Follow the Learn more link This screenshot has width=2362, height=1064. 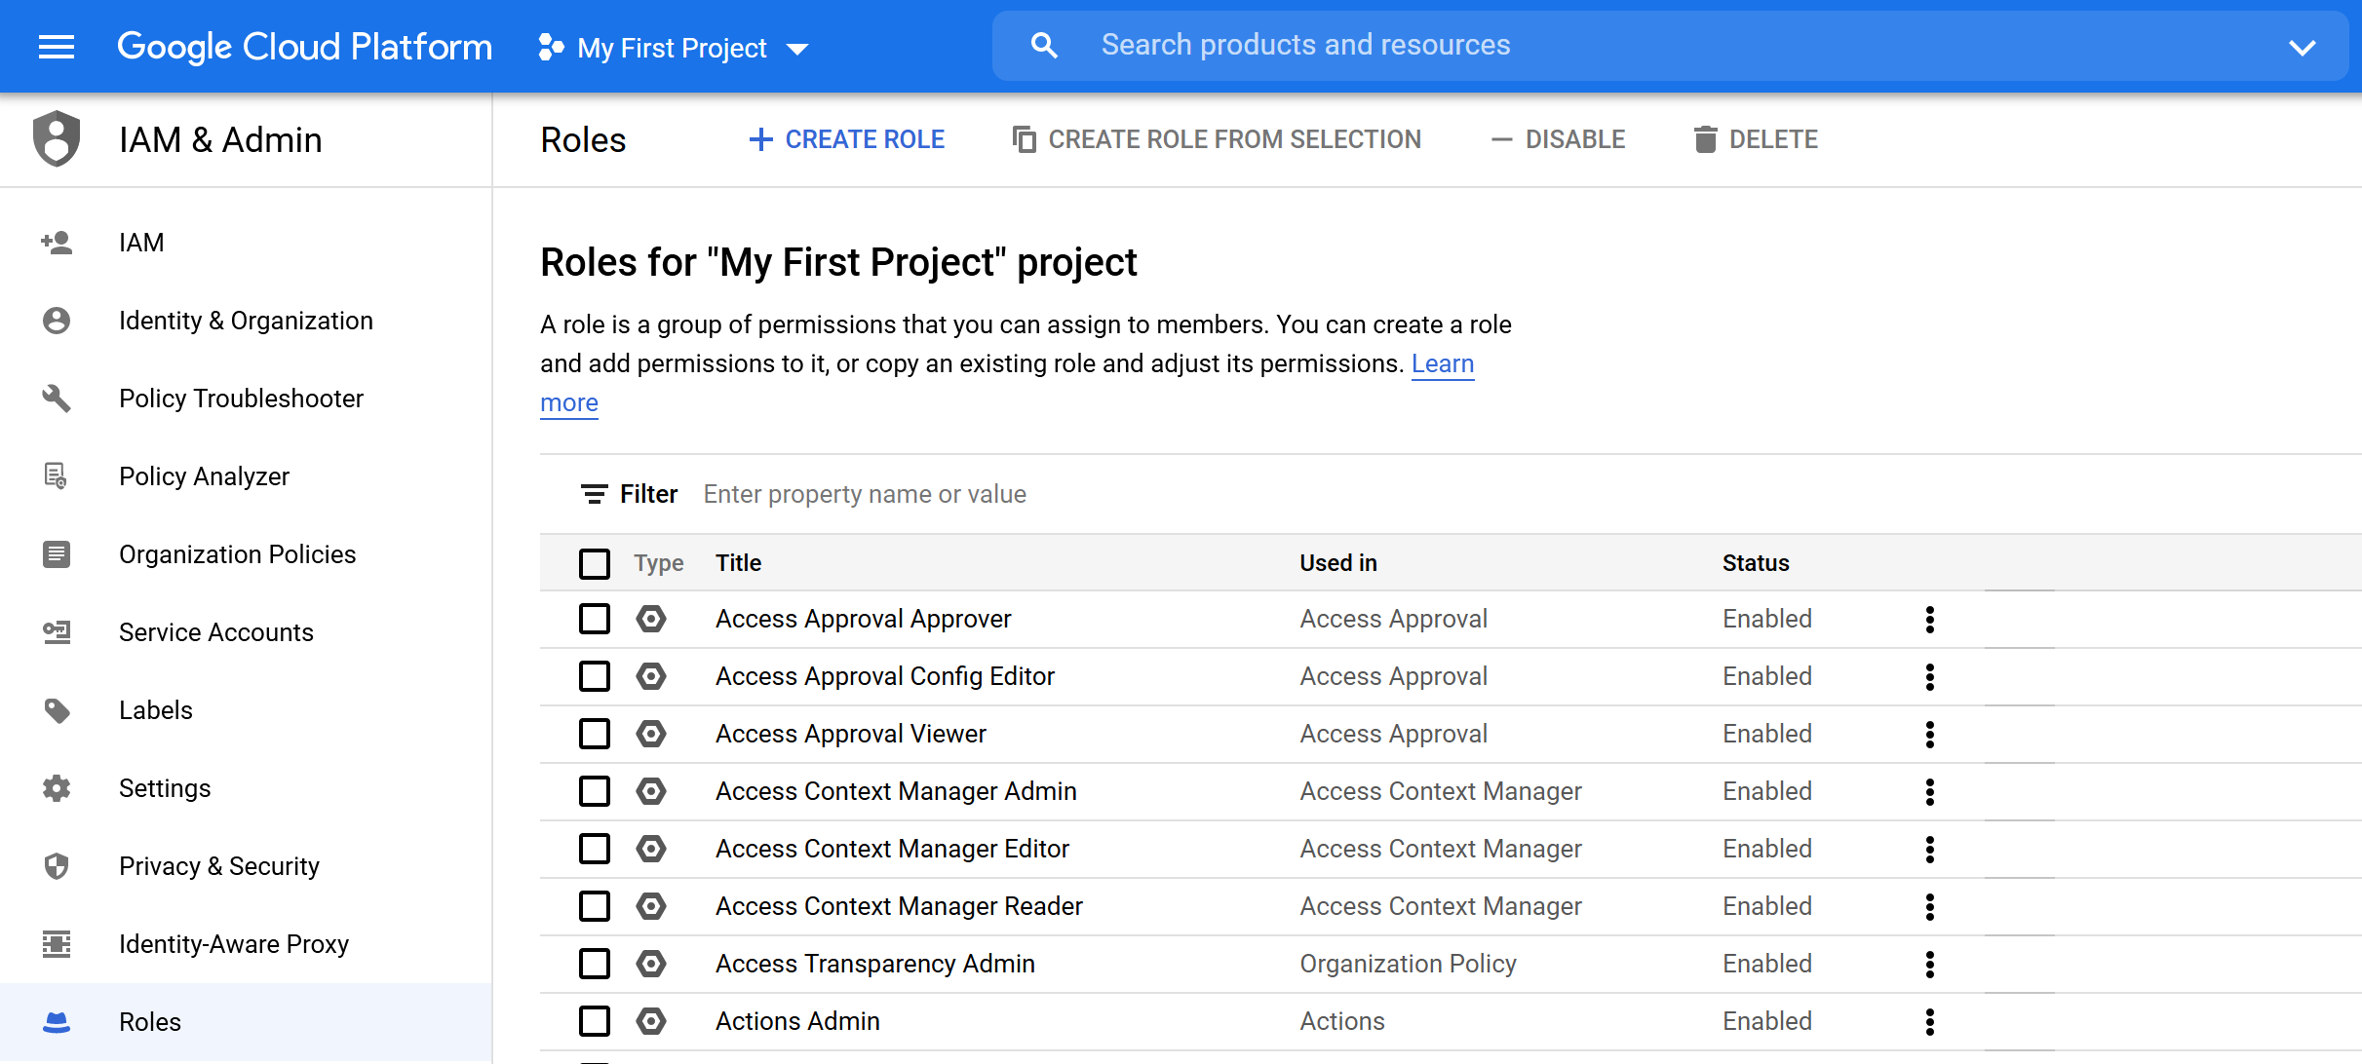1443,363
